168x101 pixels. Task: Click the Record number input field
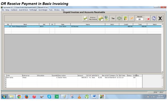[140, 19]
